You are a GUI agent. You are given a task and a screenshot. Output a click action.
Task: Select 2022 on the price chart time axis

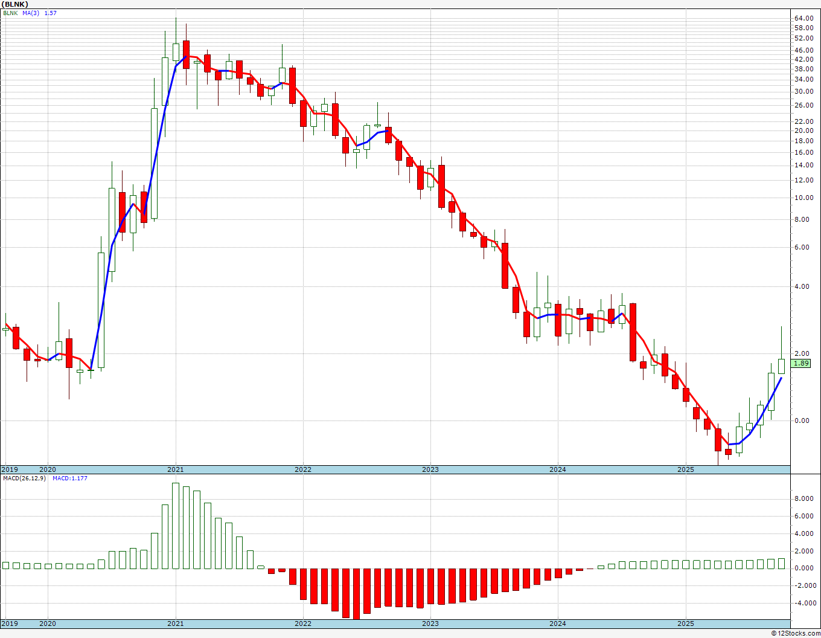[x=302, y=469]
